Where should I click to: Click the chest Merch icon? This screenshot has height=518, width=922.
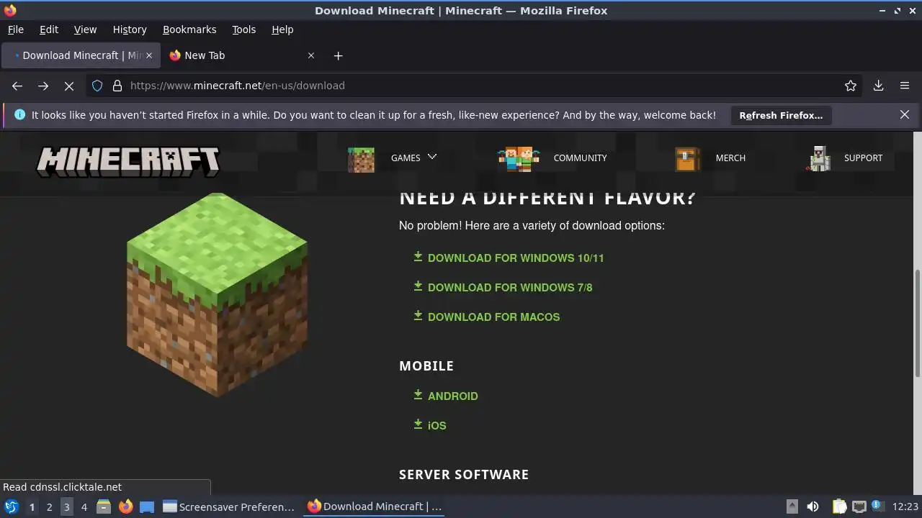click(x=687, y=159)
